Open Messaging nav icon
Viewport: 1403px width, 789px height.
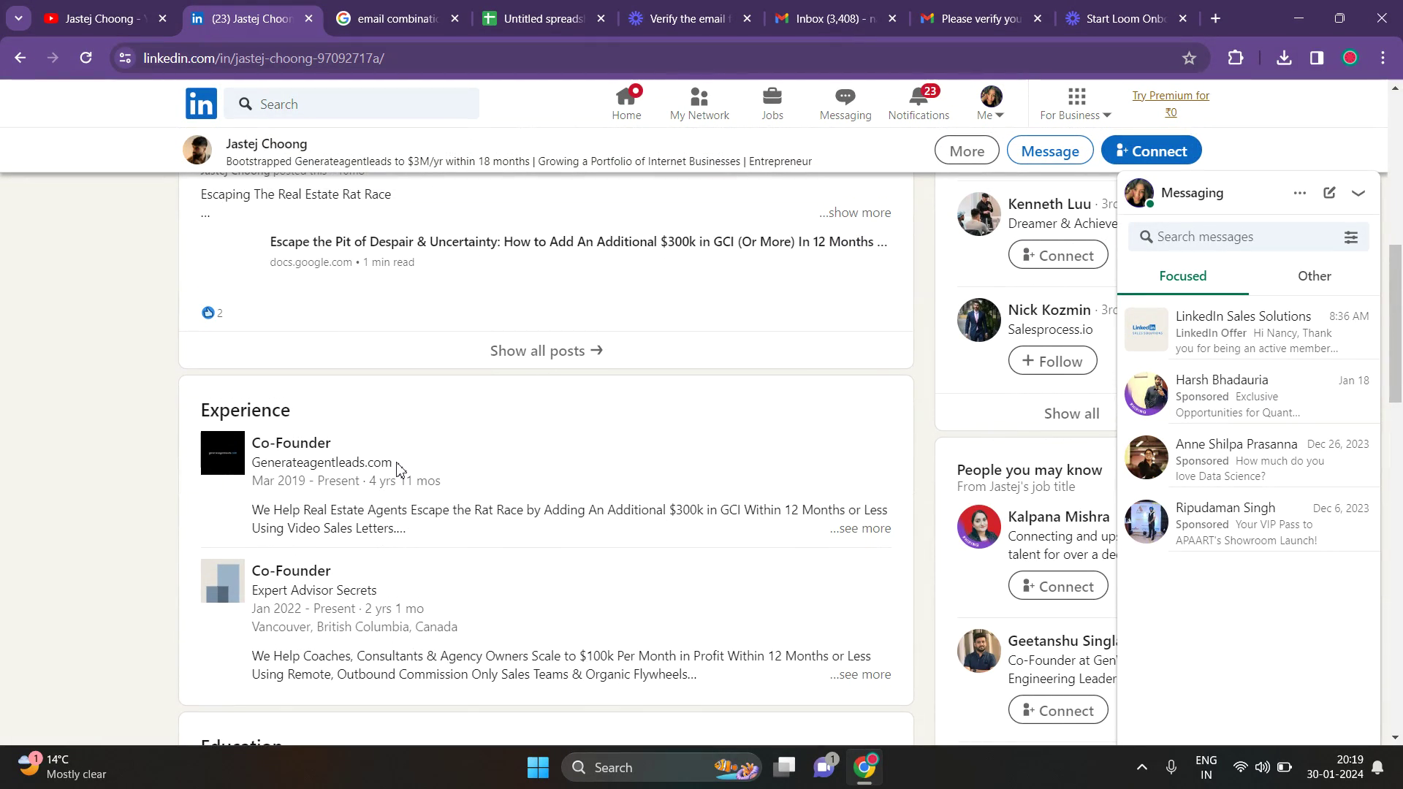pos(845,104)
